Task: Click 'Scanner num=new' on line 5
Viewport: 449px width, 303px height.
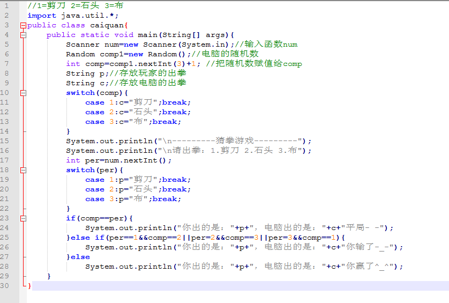Action: [x=102, y=45]
